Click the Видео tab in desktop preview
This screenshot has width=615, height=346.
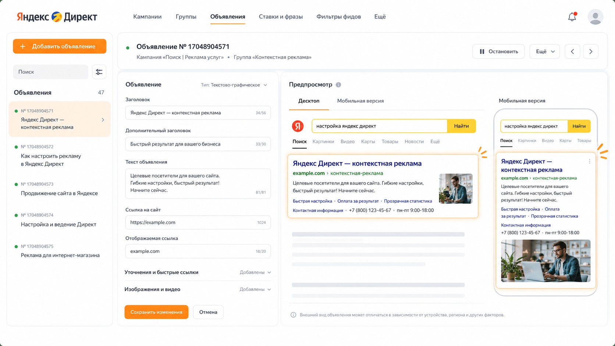pos(348,142)
